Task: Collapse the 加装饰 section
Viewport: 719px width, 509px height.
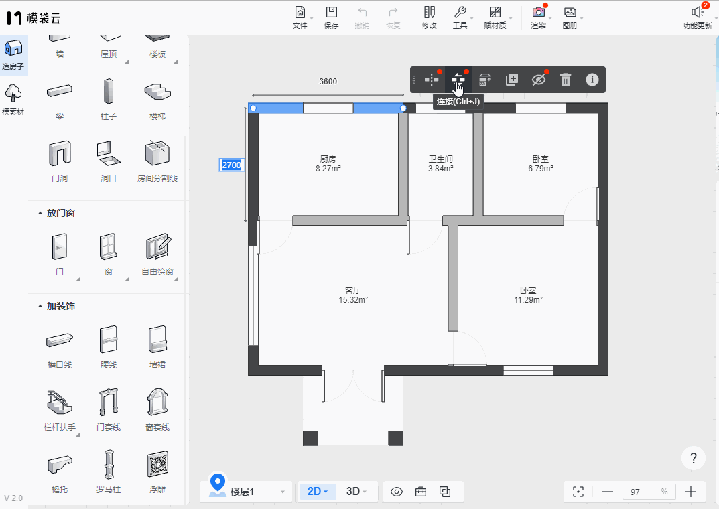Action: point(40,306)
